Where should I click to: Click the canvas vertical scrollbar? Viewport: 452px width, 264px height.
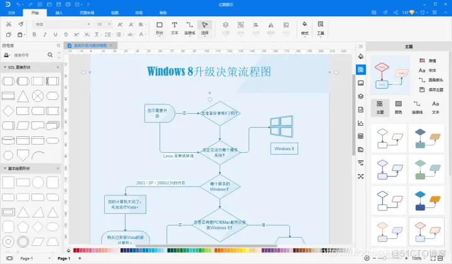(353, 115)
